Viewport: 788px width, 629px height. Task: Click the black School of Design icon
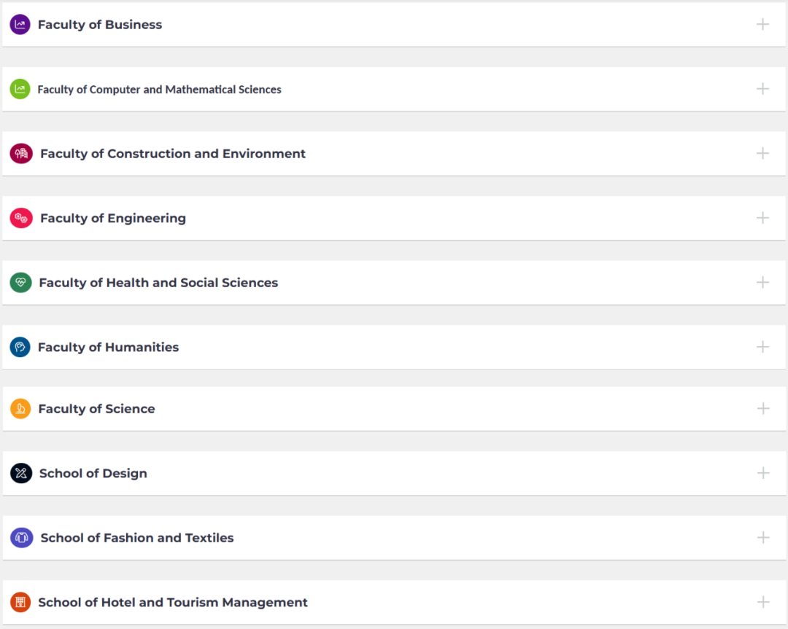tap(21, 473)
